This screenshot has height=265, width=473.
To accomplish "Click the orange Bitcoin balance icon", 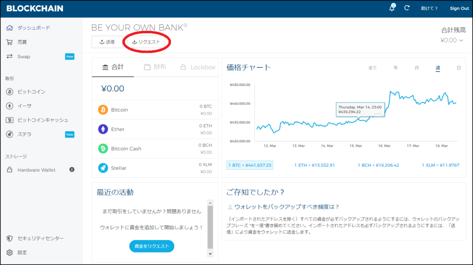I will click(103, 110).
